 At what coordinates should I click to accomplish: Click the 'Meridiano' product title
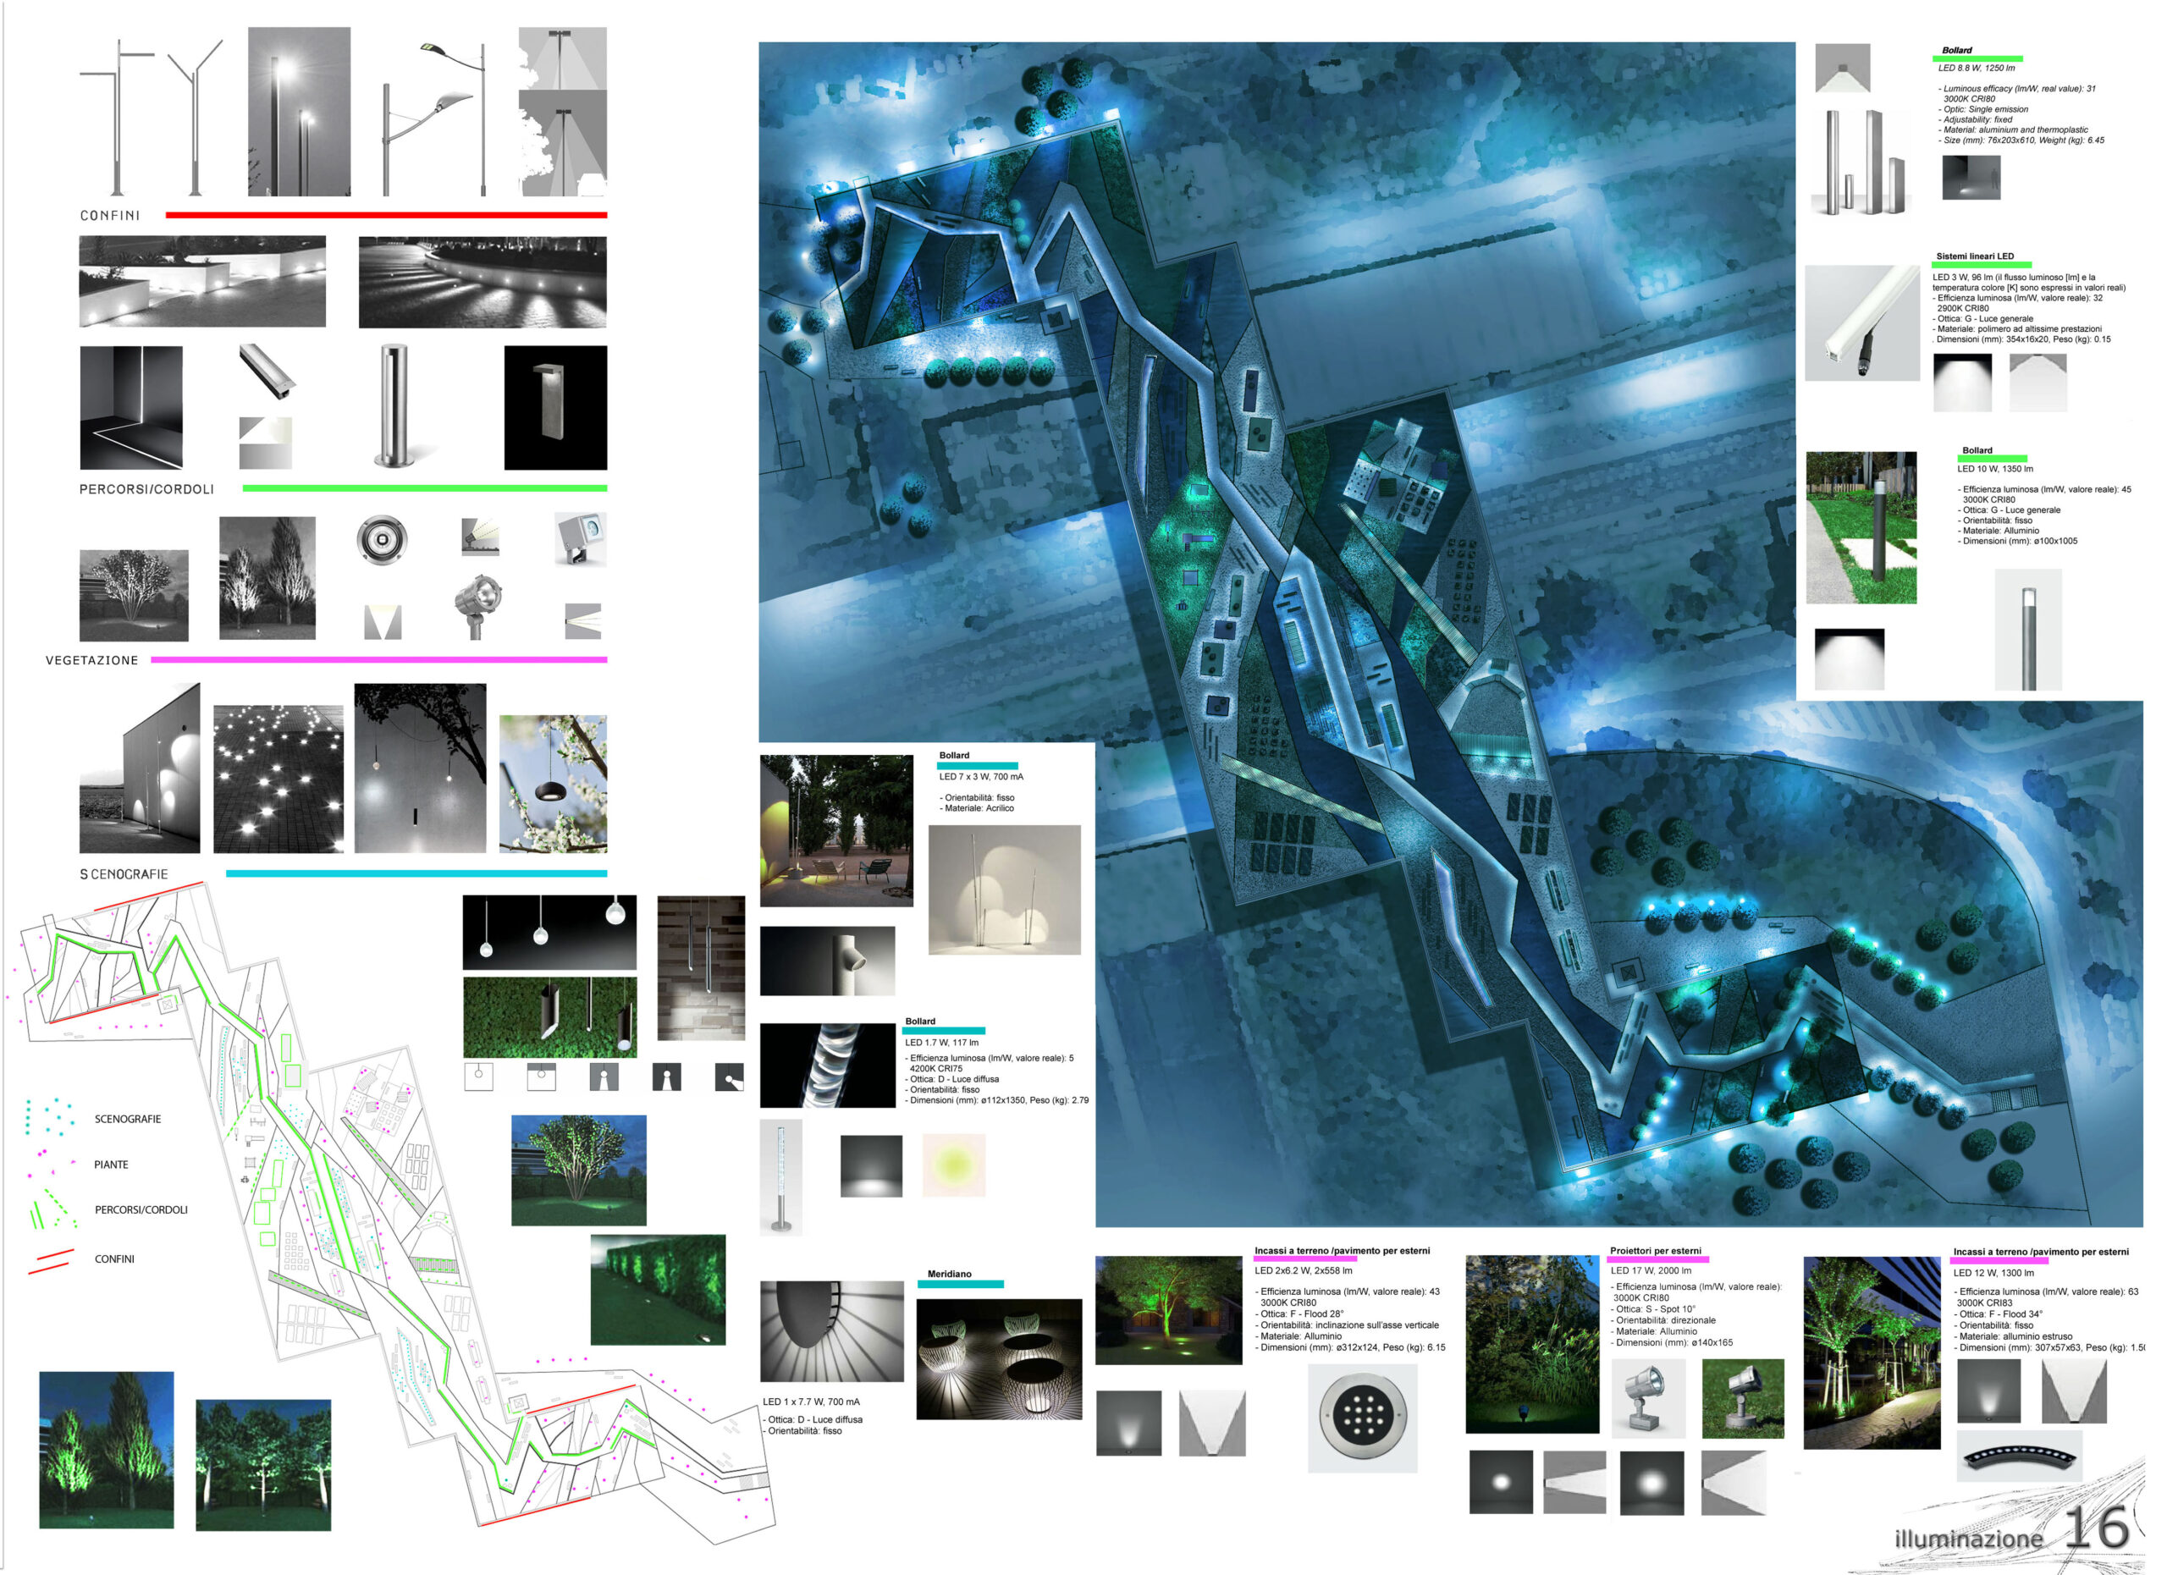click(949, 1275)
